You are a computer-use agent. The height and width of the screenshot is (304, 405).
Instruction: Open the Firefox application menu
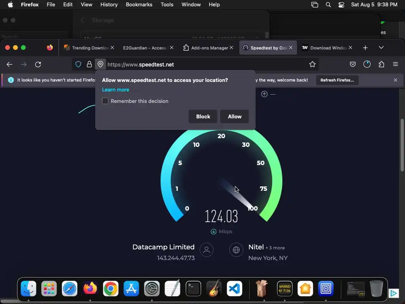(x=30, y=5)
